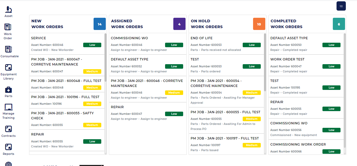Click the NEW WORK ORDERS count badge
Screen dimensions: 357x166
coord(99,24)
